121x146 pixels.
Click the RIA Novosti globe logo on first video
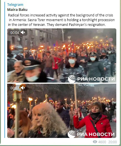coord(72,79)
